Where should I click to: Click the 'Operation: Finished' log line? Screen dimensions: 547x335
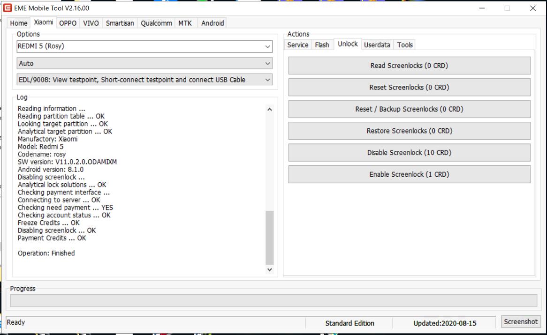(x=46, y=253)
